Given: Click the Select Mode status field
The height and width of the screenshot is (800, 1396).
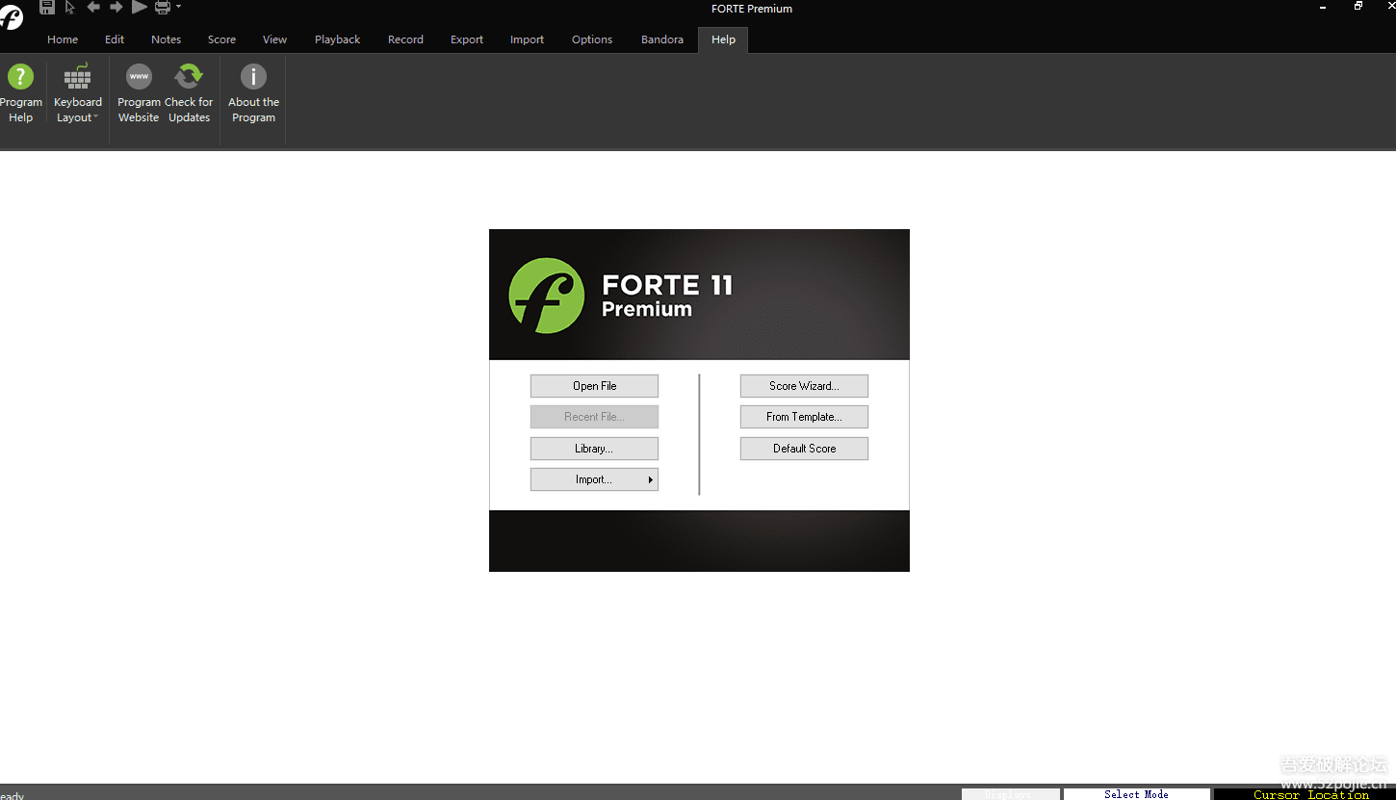Looking at the screenshot, I should [1136, 794].
